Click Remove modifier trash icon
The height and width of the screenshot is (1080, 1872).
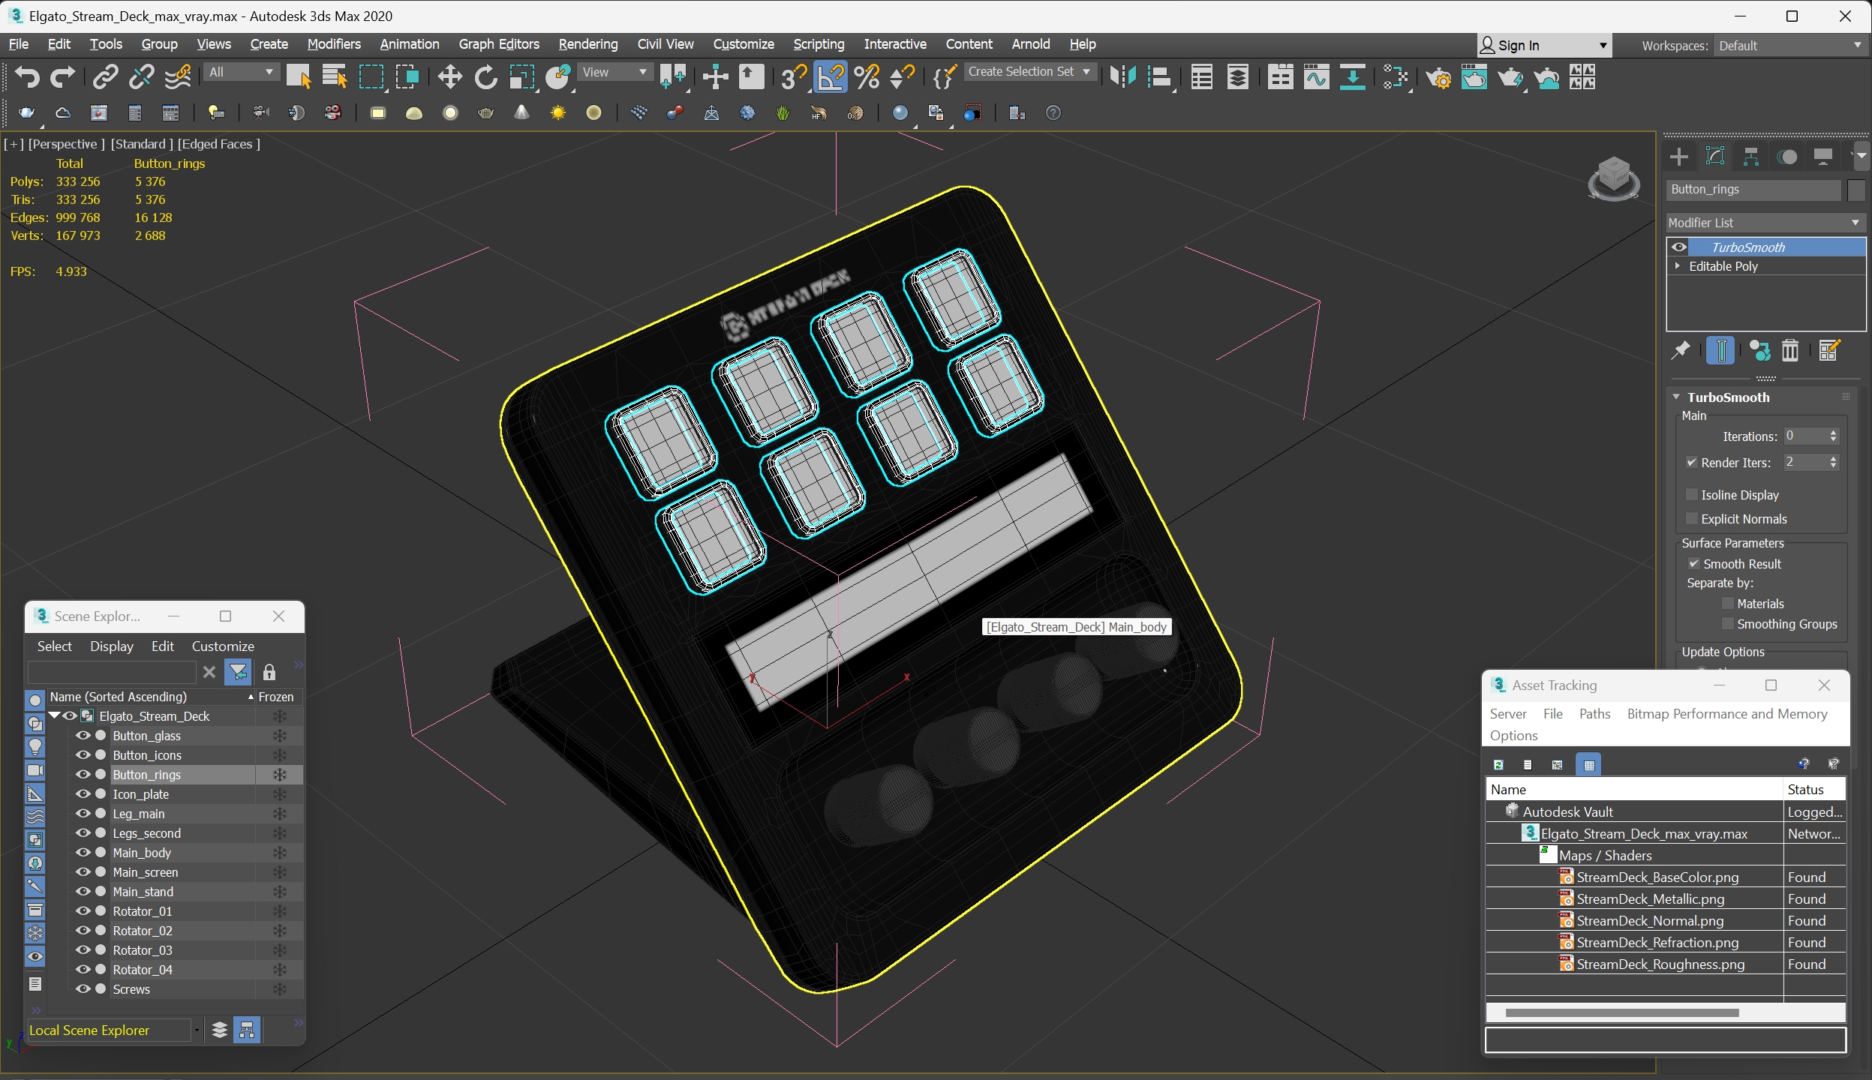(1790, 350)
